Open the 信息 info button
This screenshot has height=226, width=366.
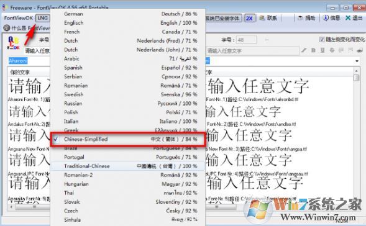pyautogui.click(x=332, y=18)
